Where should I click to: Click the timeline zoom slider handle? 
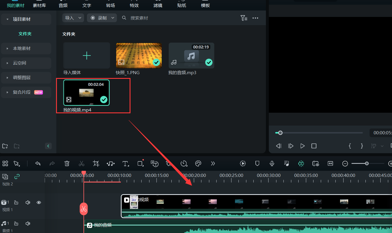click(x=367, y=164)
